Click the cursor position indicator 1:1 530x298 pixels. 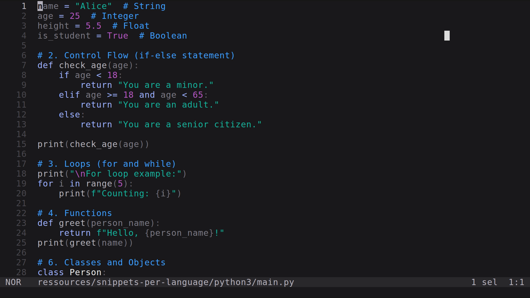(x=517, y=282)
